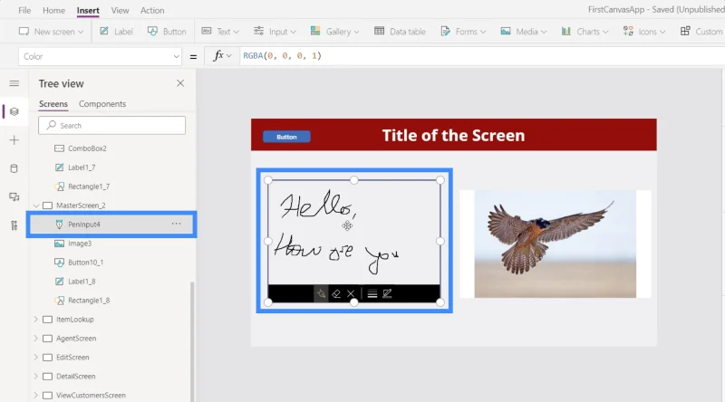Collapse the MasterScreen_2 node
This screenshot has height=402, width=725.
[x=36, y=206]
